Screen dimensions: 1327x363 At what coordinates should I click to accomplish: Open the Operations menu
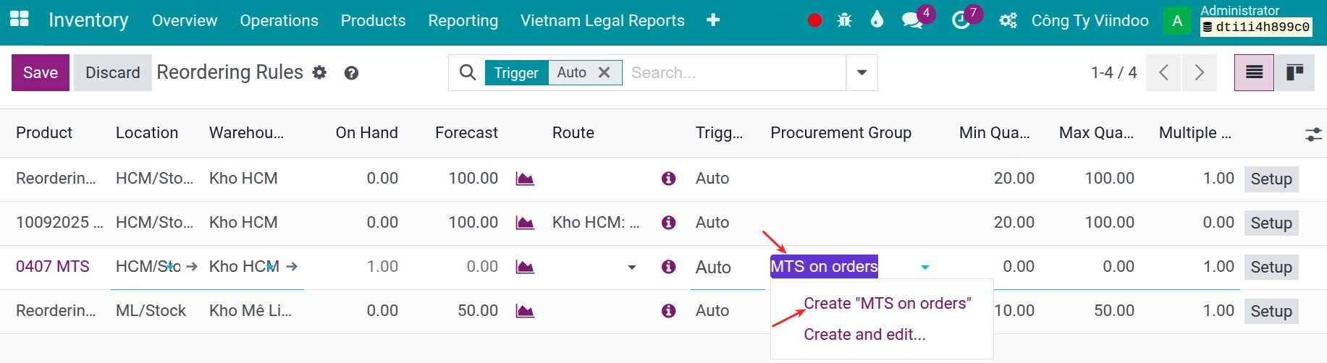click(279, 20)
